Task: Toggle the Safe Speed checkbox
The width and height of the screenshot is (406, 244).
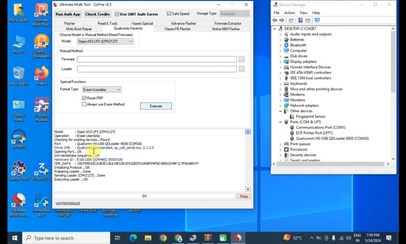Action: point(169,13)
